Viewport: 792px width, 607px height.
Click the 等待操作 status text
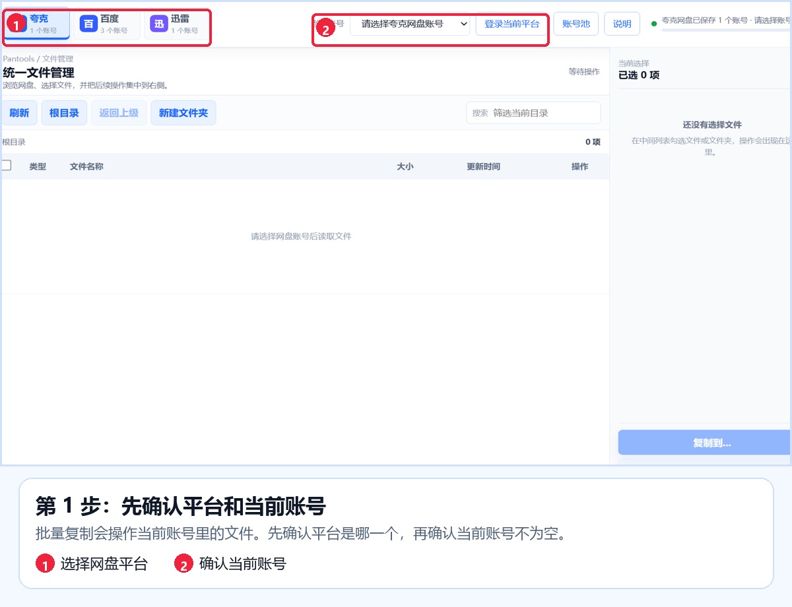pos(584,71)
